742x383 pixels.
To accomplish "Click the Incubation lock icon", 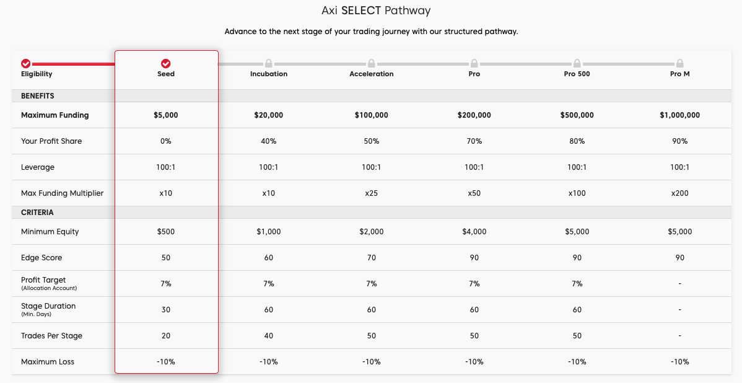I will pos(269,63).
